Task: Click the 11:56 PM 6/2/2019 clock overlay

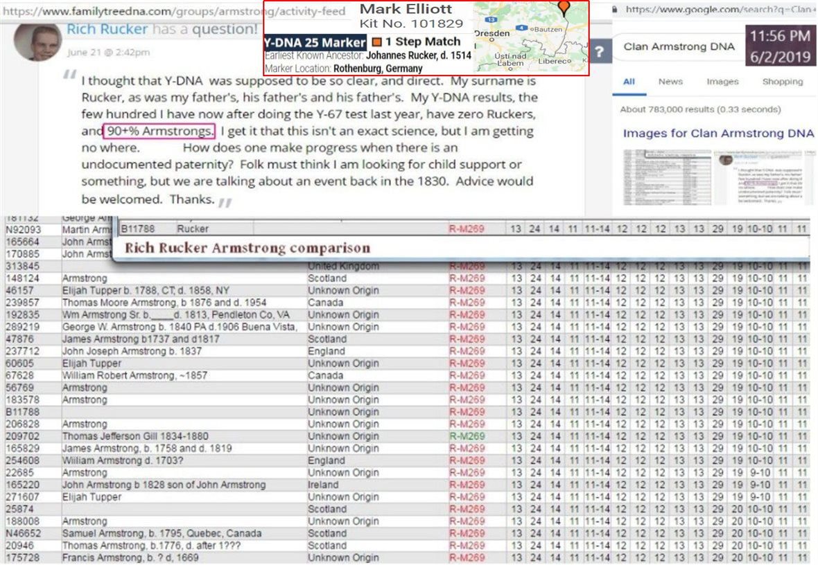Action: pos(780,46)
